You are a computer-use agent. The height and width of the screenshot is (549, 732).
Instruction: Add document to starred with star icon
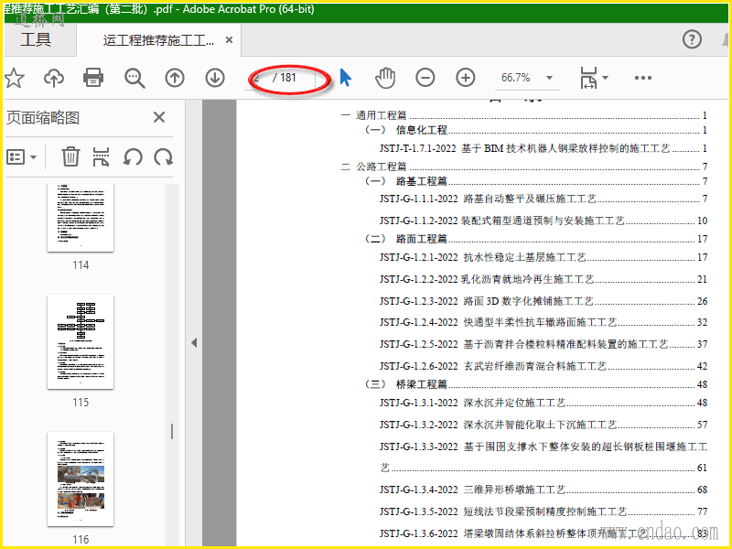coord(15,78)
